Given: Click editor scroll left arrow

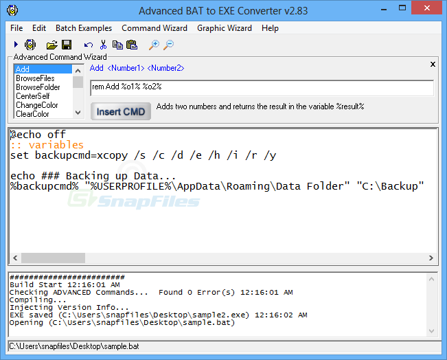Looking at the screenshot, I should [x=15, y=258].
